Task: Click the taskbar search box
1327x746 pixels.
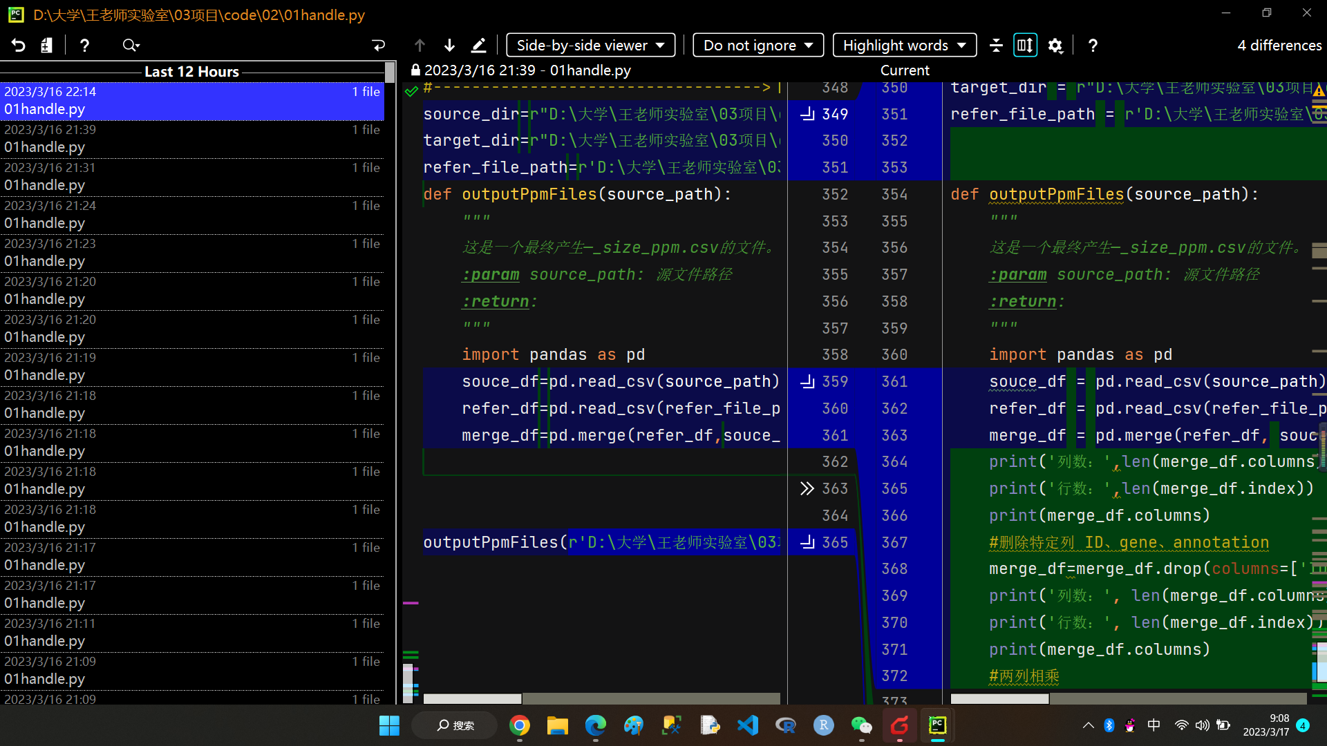Action: (x=455, y=726)
